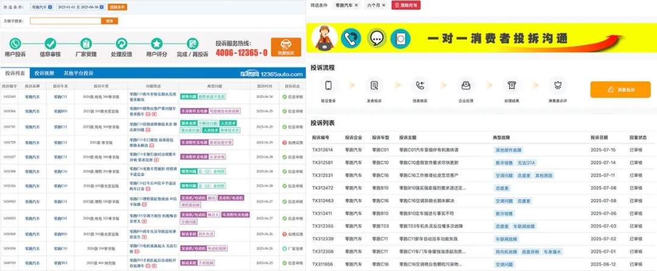Switch to the 投诉视频 tab
657x271 pixels.
(x=44, y=73)
